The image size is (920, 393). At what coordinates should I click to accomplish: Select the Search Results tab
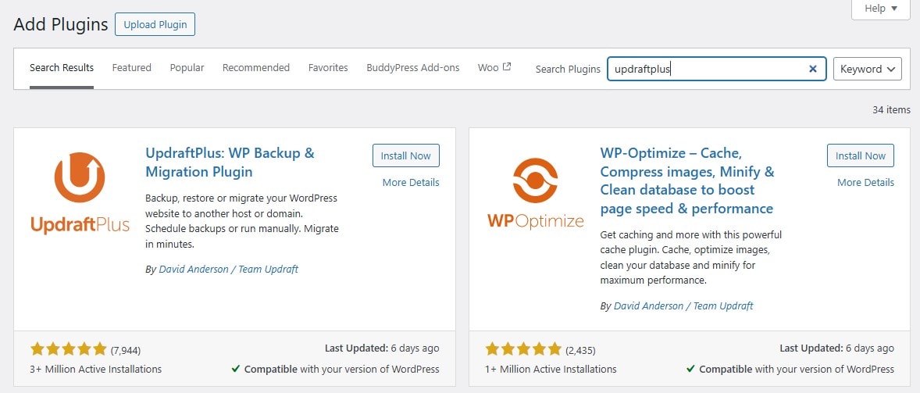(62, 68)
